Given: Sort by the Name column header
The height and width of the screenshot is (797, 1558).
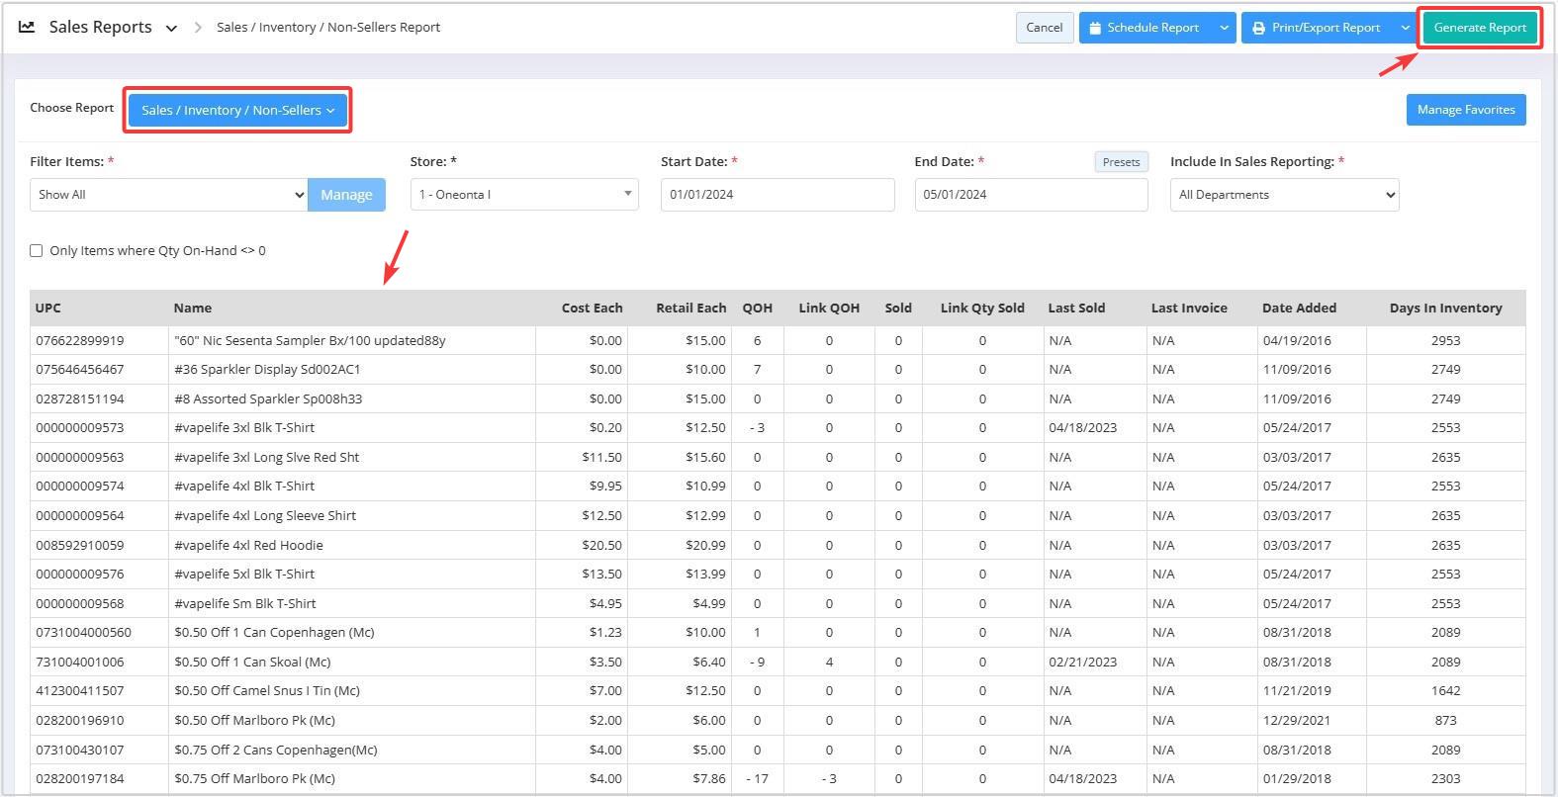Looking at the screenshot, I should coord(193,309).
